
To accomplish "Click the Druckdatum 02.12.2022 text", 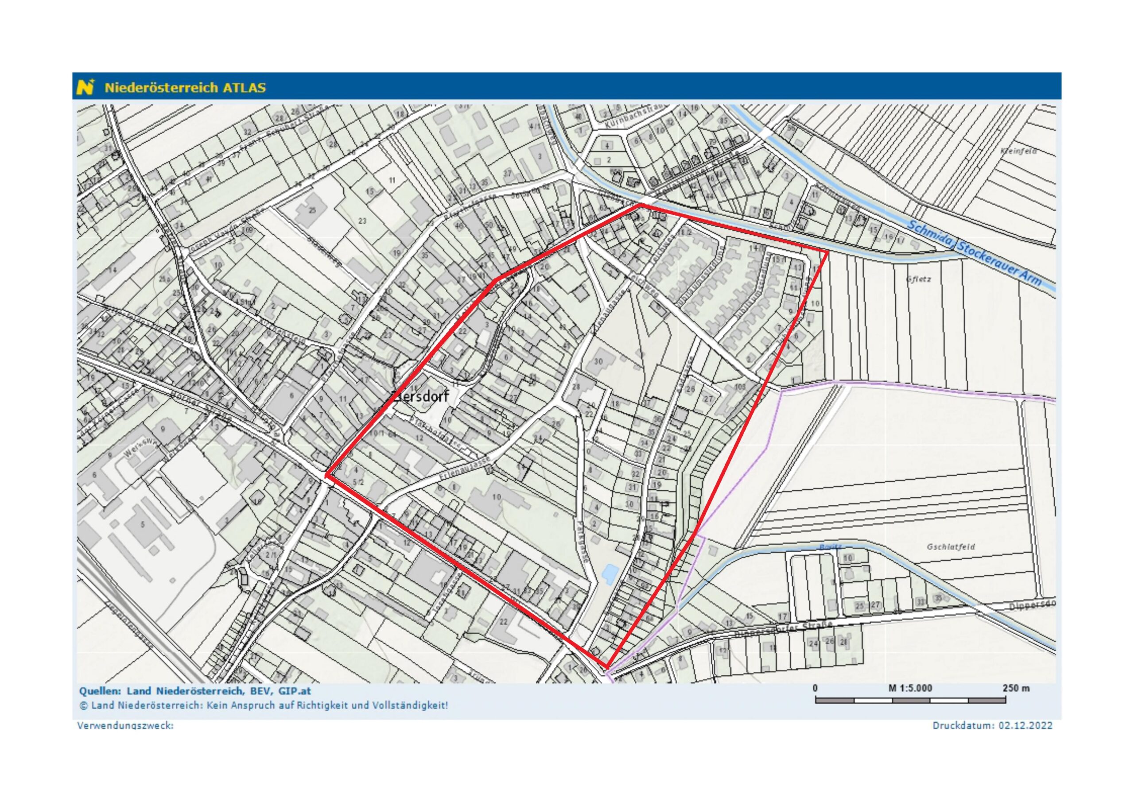I will (x=992, y=725).
